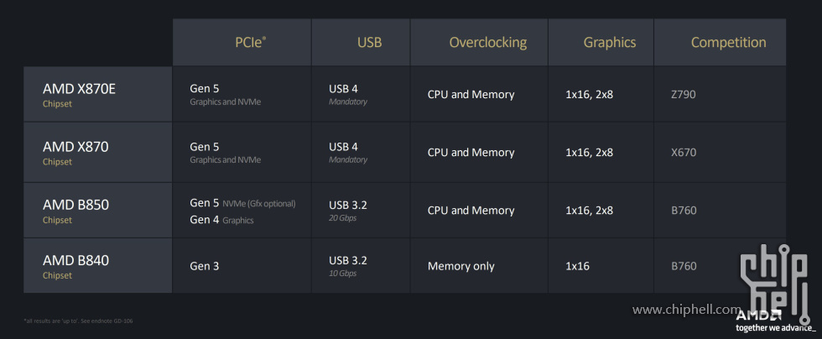
Task: Click B760 in the B850 row
Action: coord(684,211)
